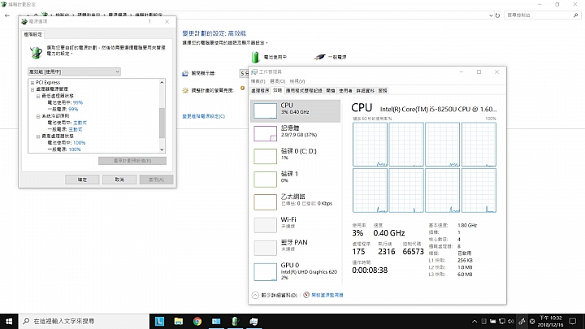Open the Windows Start menu
Viewport: 585px width, 329px height.
tap(9, 321)
